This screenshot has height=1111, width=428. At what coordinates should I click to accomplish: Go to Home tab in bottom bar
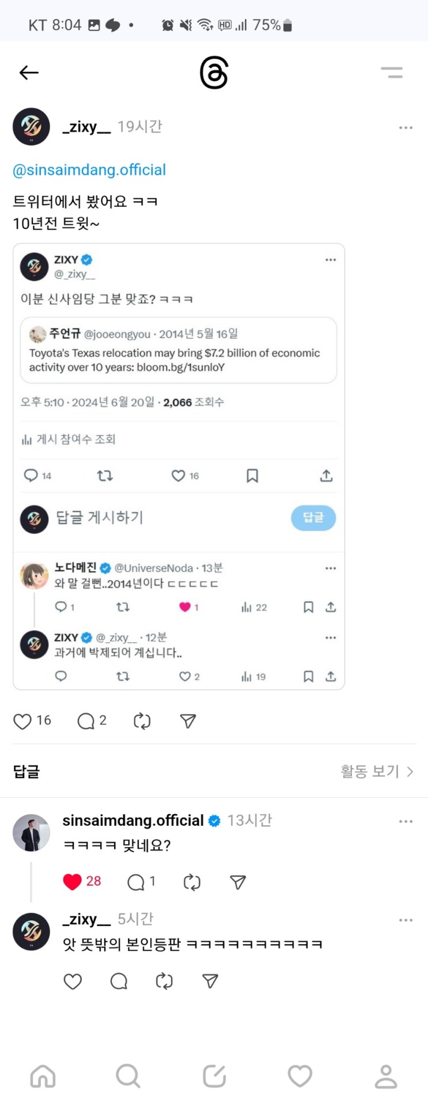click(x=43, y=1076)
